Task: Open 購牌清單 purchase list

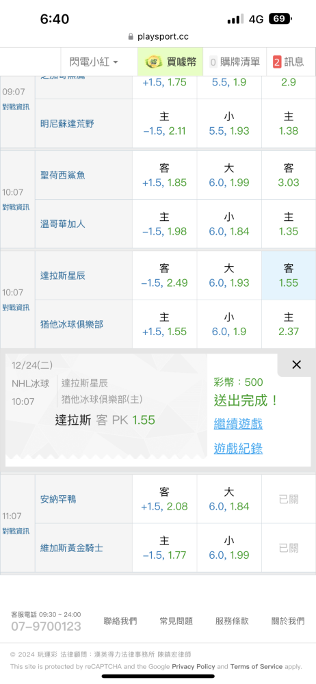Action: 235,62
